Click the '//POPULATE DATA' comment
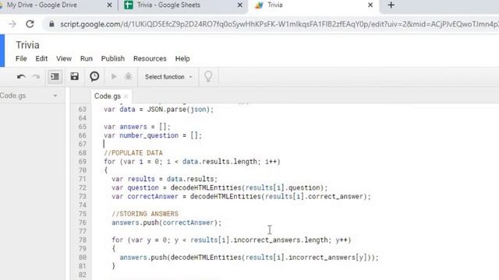499x280 pixels. coord(133,153)
